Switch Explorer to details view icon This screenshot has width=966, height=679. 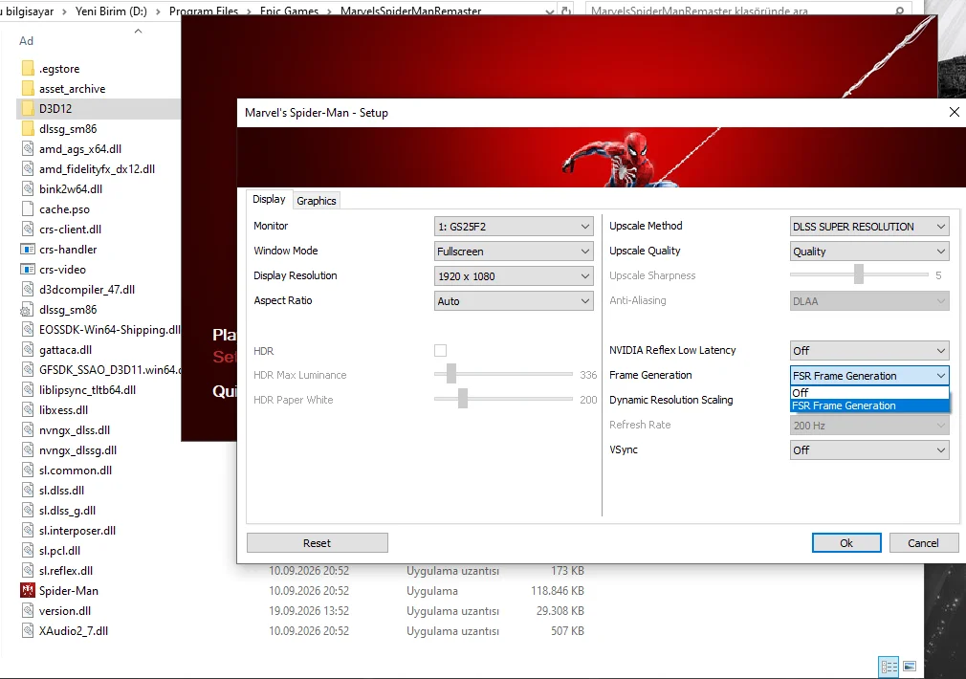889,667
